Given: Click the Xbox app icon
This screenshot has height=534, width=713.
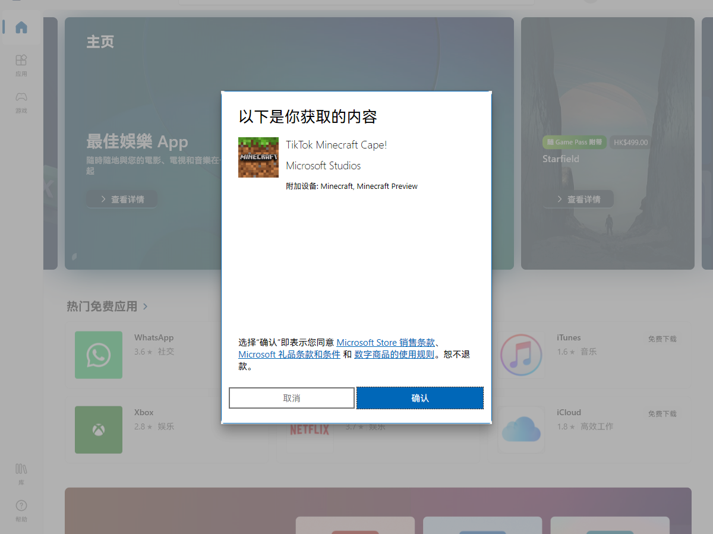Looking at the screenshot, I should (x=99, y=429).
